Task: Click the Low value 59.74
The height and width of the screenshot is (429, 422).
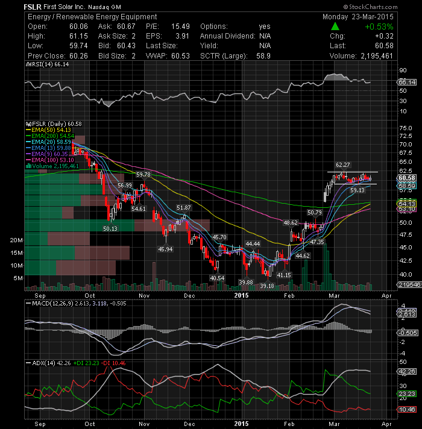Action: [x=78, y=46]
